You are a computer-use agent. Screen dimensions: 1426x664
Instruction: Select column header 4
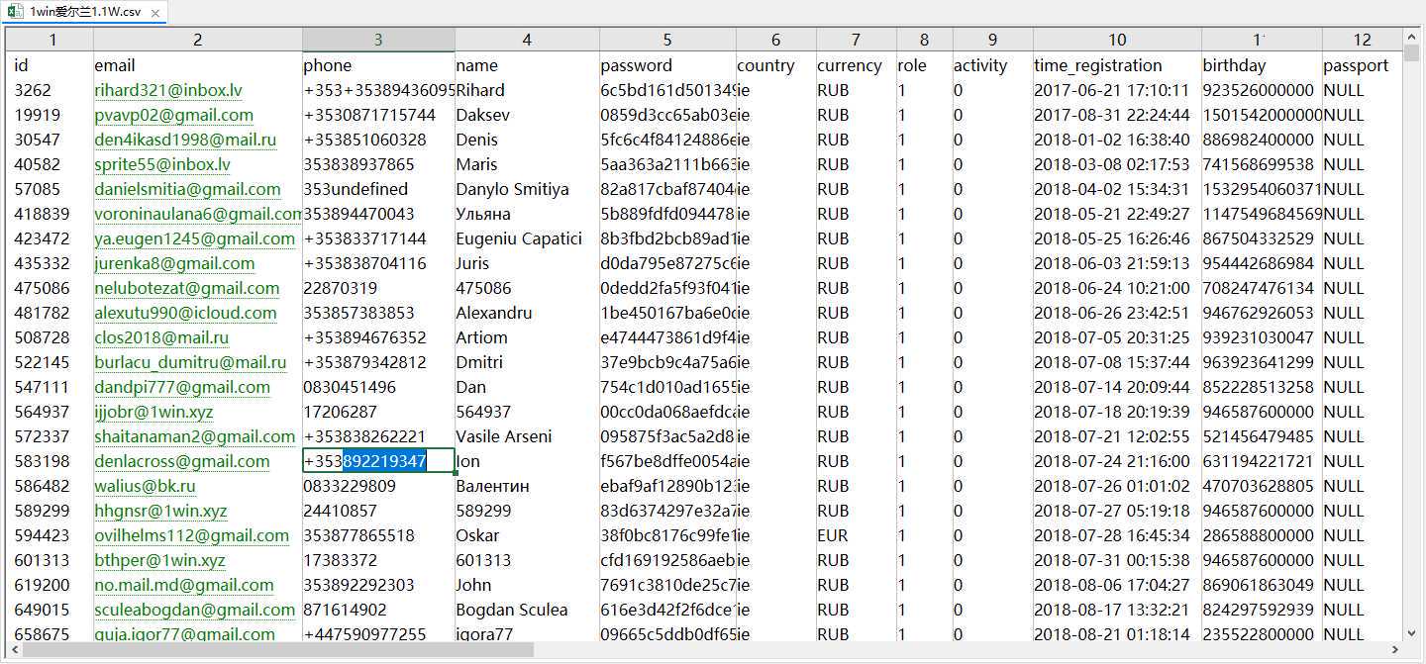(527, 40)
